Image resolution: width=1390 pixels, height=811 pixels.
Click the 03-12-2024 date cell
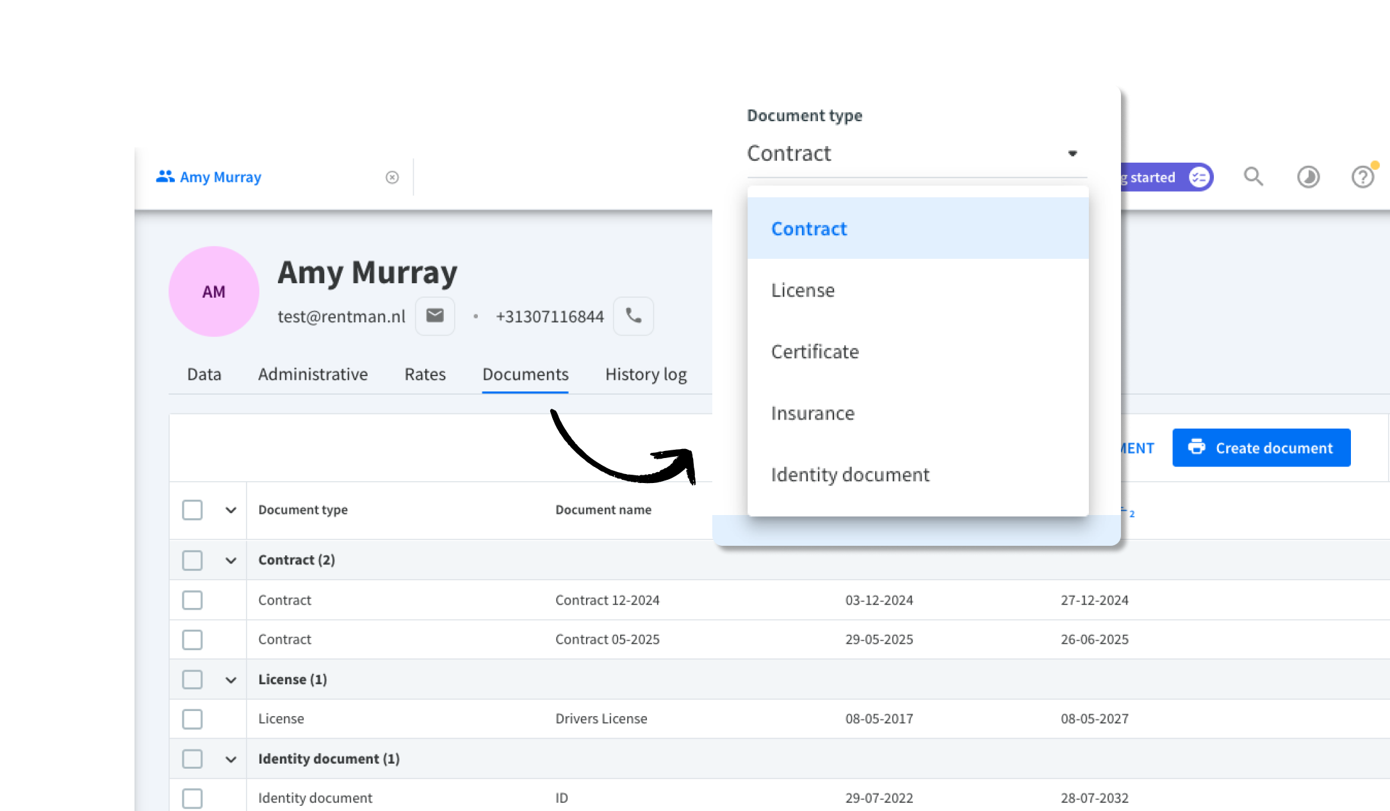[x=879, y=600]
